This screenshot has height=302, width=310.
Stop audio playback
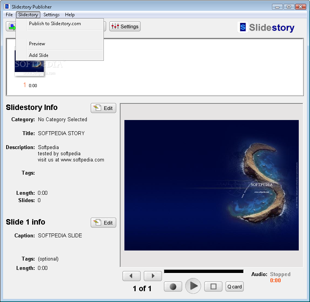214,287
